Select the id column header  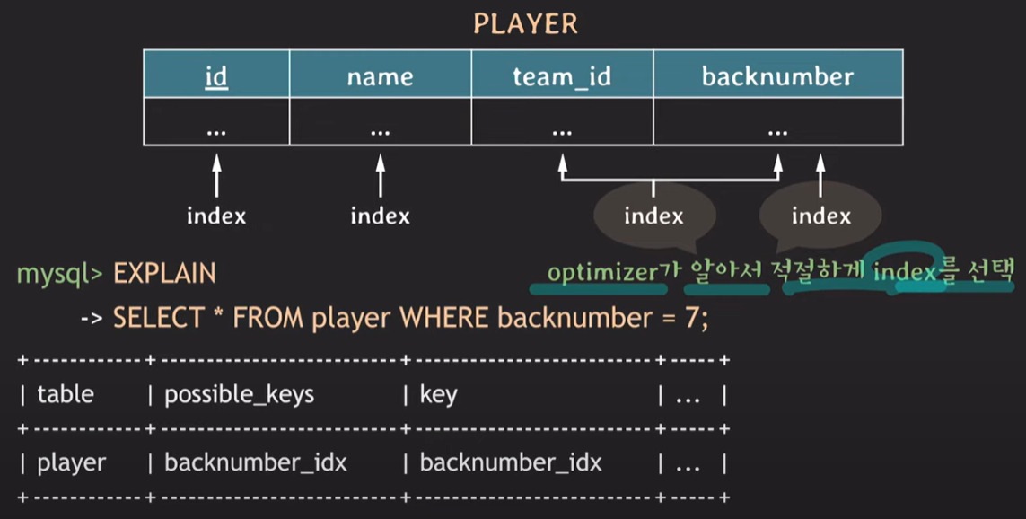(216, 74)
